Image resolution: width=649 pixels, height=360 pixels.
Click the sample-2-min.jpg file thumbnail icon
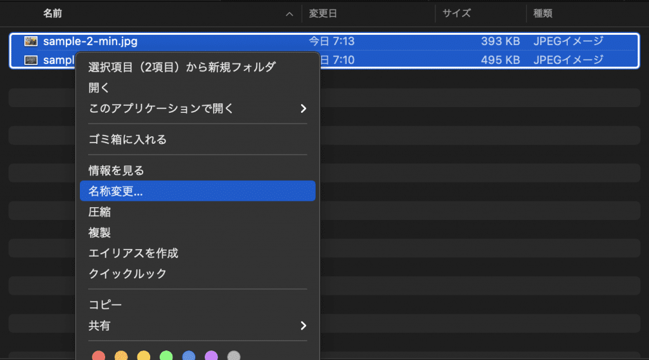click(30, 41)
